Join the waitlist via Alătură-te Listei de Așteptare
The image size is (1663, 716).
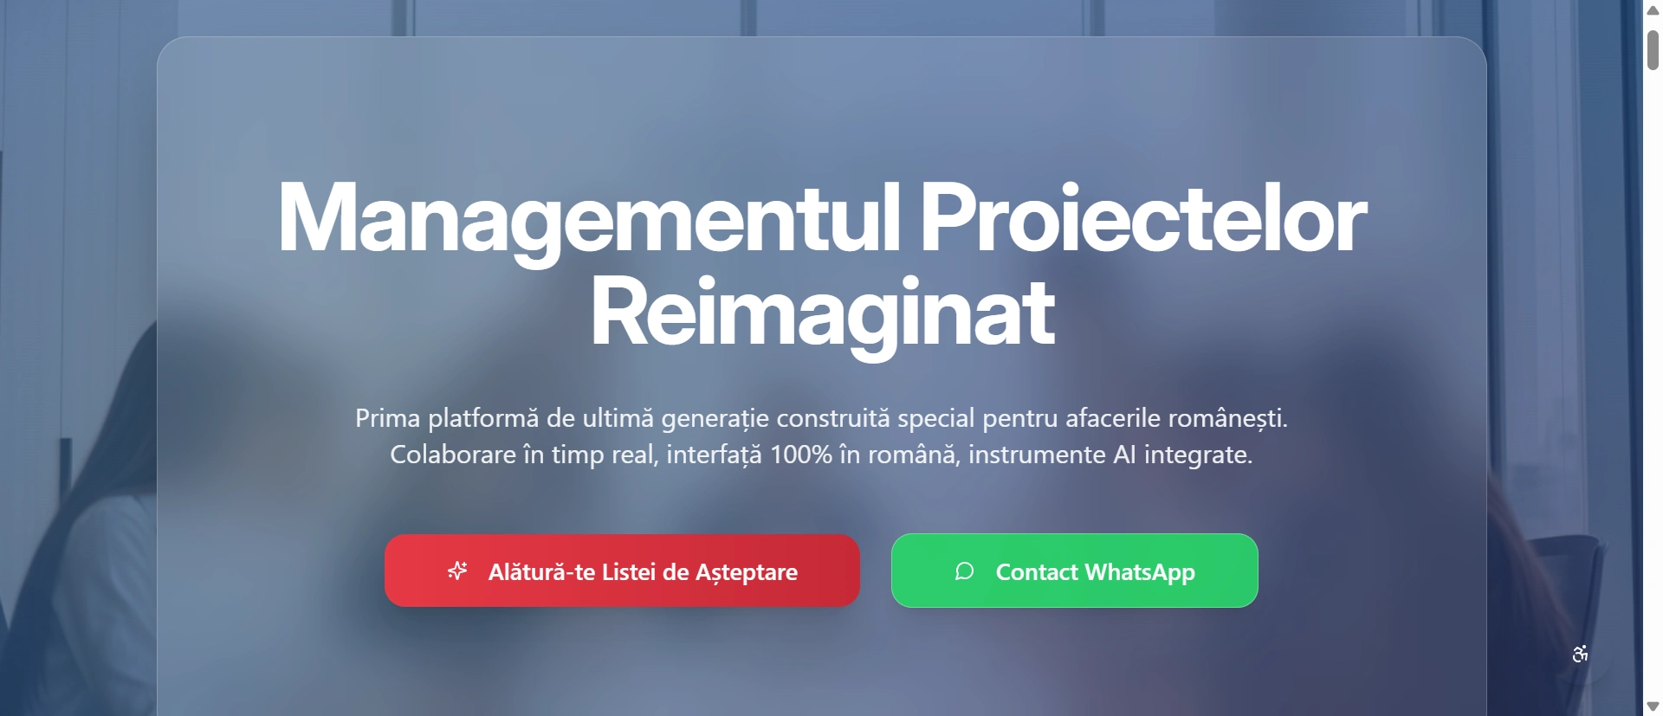click(622, 571)
